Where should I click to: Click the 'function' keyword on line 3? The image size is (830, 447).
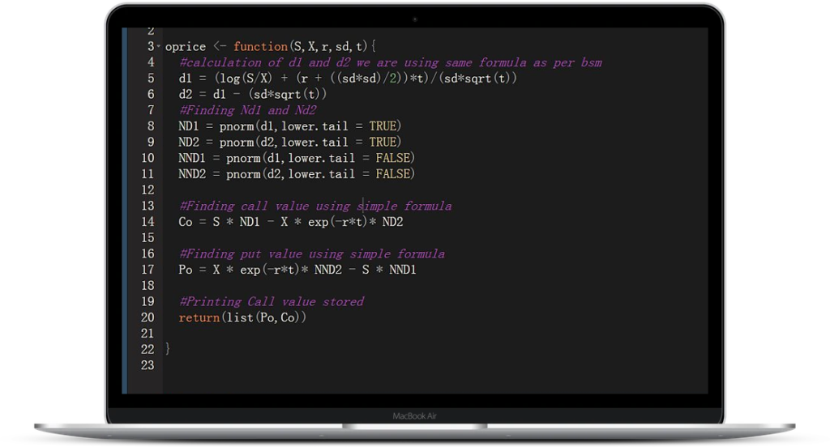pos(260,46)
